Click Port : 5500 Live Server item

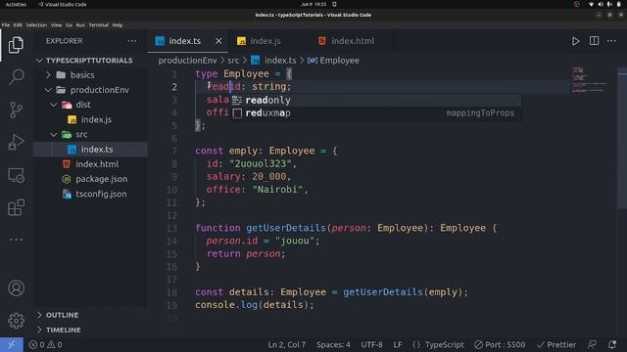point(500,344)
